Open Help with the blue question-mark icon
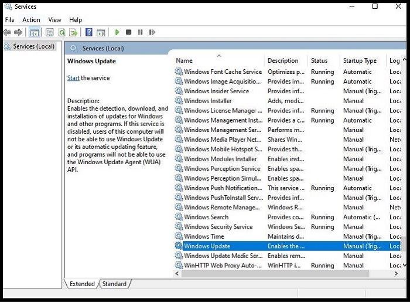This screenshot has width=410, height=302. click(x=89, y=32)
